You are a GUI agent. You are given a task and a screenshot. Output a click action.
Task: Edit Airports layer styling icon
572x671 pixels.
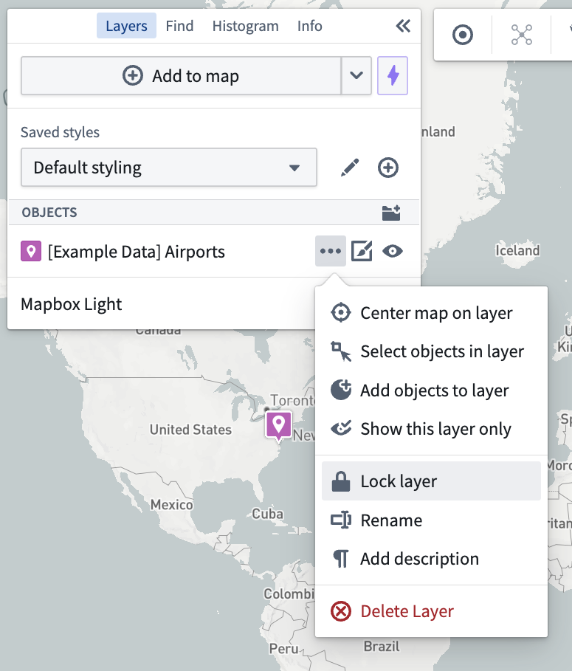pos(362,251)
